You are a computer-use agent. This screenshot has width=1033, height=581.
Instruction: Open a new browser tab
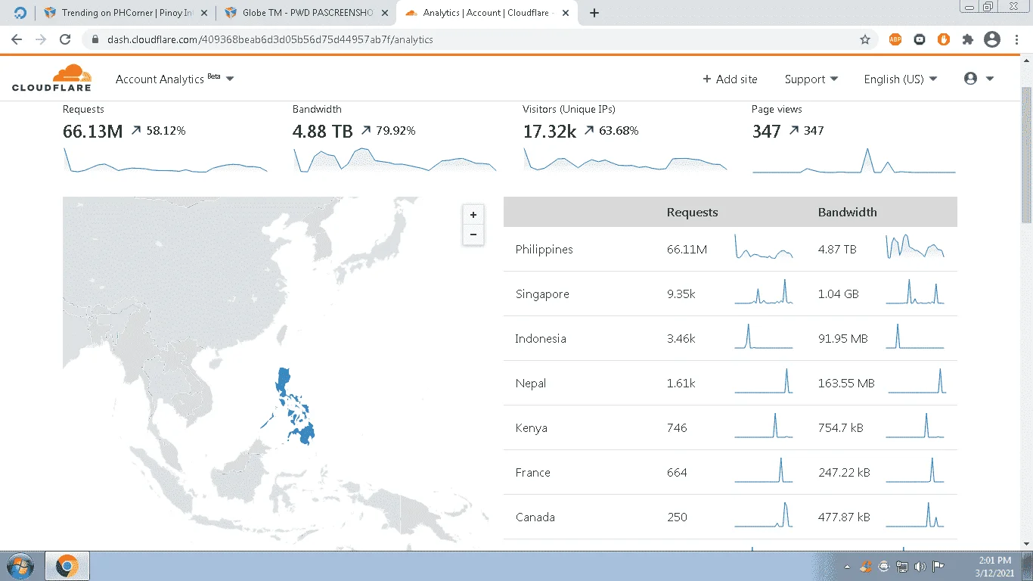[x=594, y=13]
